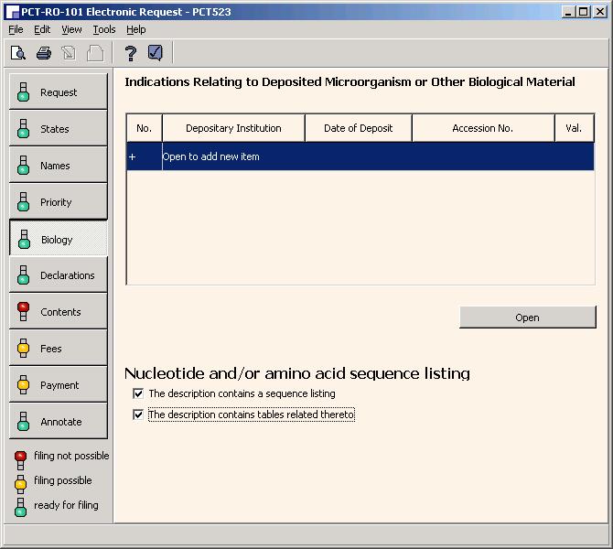
Task: Click the printer icon in toolbar
Action: [43, 53]
